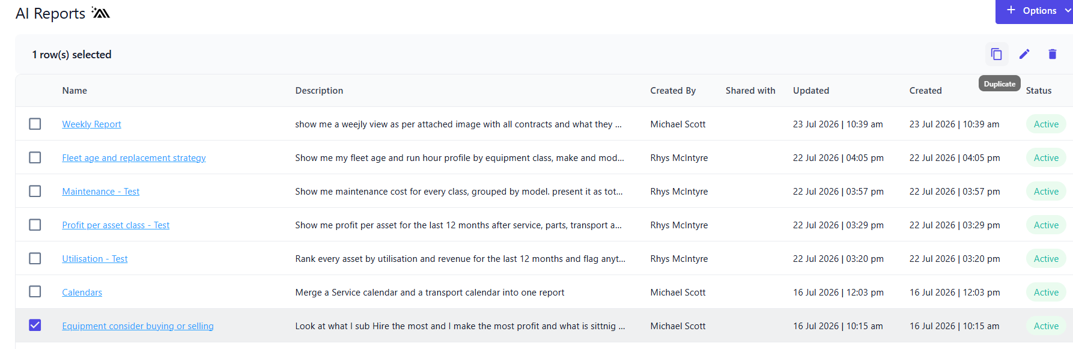Click created time '16 Jul 2026 | 10:15 am'
Screen dimensions: 1073x349
(954, 326)
